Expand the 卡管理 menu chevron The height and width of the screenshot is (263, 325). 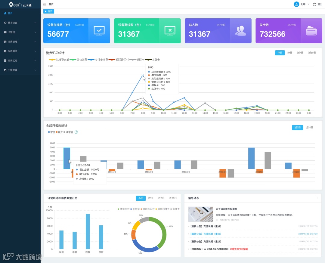[35, 32]
